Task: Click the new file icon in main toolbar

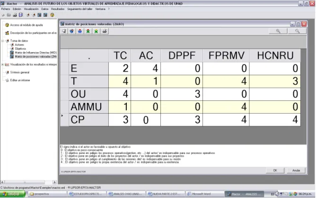Action: [x=3, y=15]
